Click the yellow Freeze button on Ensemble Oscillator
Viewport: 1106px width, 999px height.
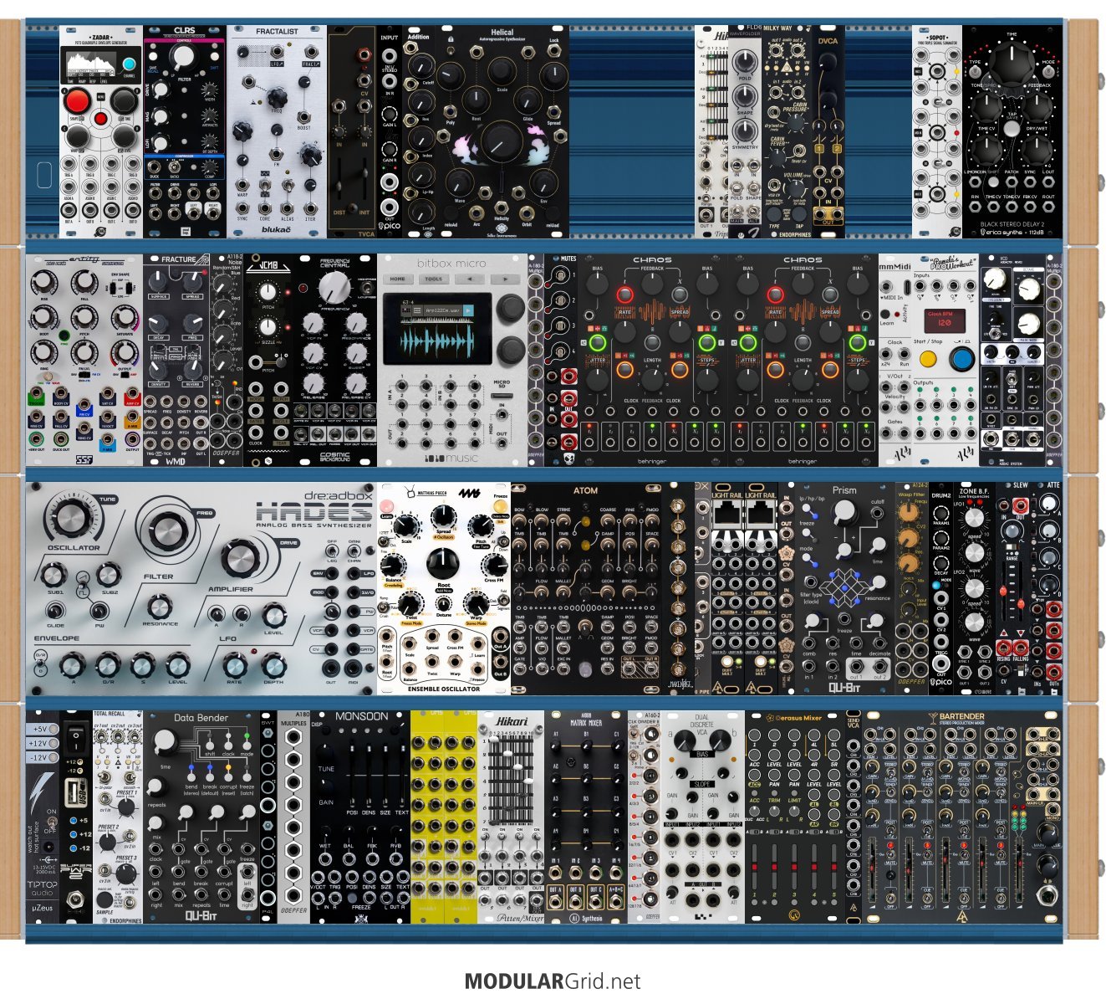(x=502, y=508)
